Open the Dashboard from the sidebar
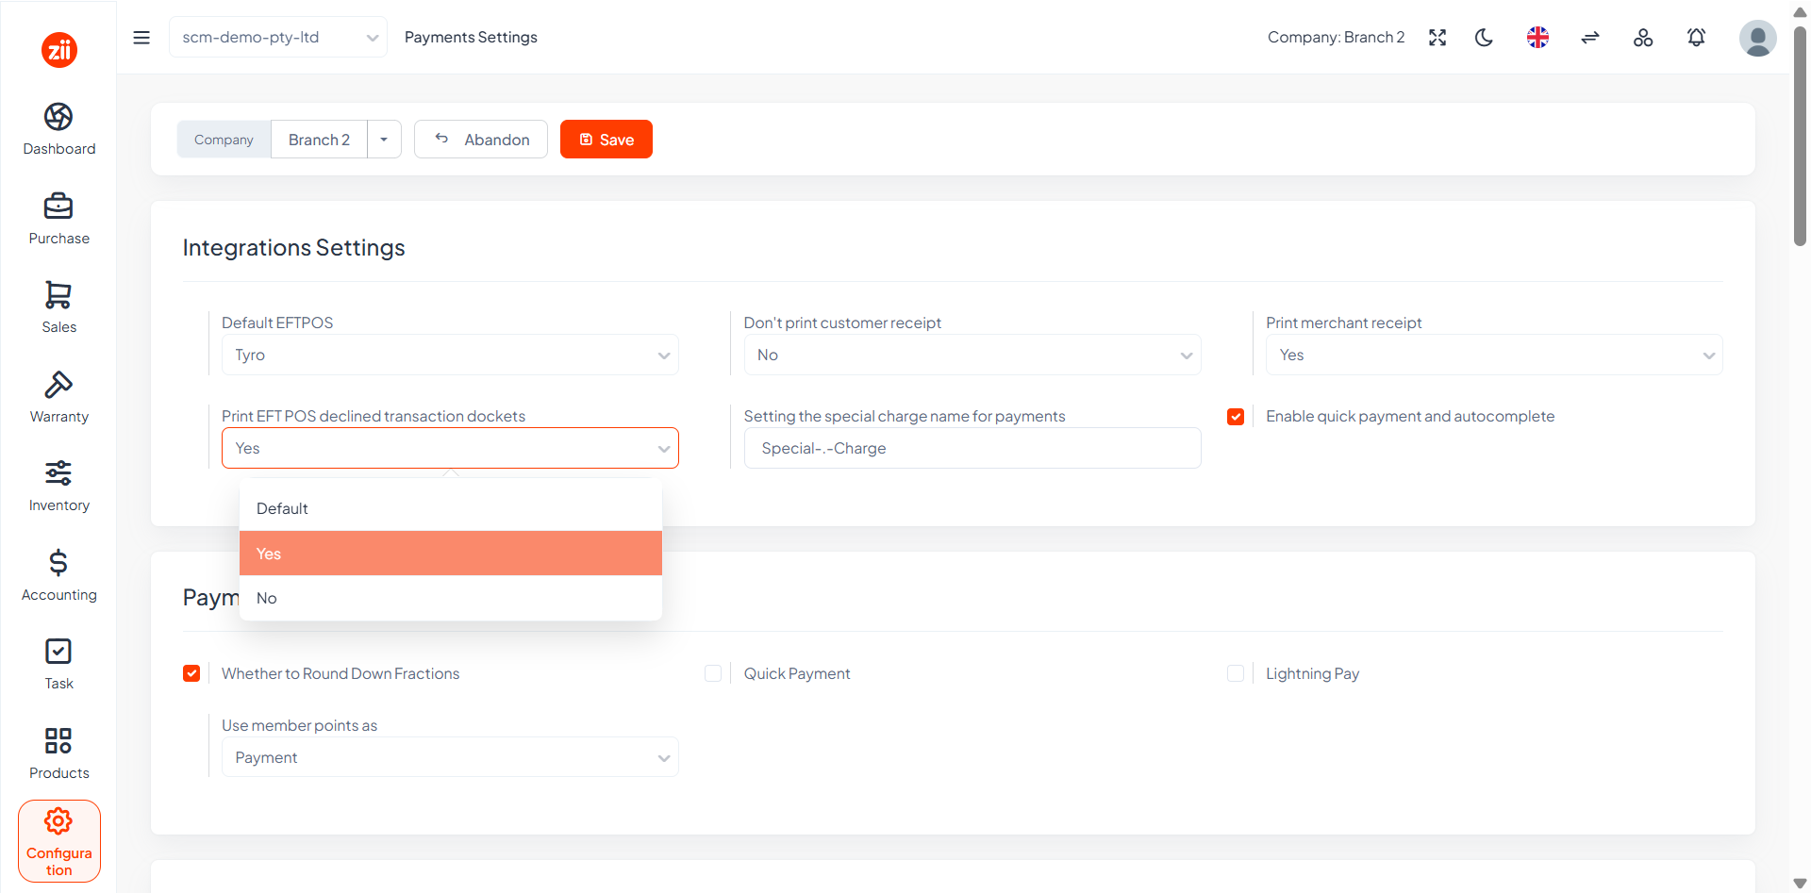This screenshot has height=893, width=1811. (x=58, y=129)
